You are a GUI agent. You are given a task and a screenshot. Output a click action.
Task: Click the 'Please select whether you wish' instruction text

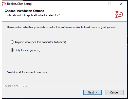[x=62, y=27]
